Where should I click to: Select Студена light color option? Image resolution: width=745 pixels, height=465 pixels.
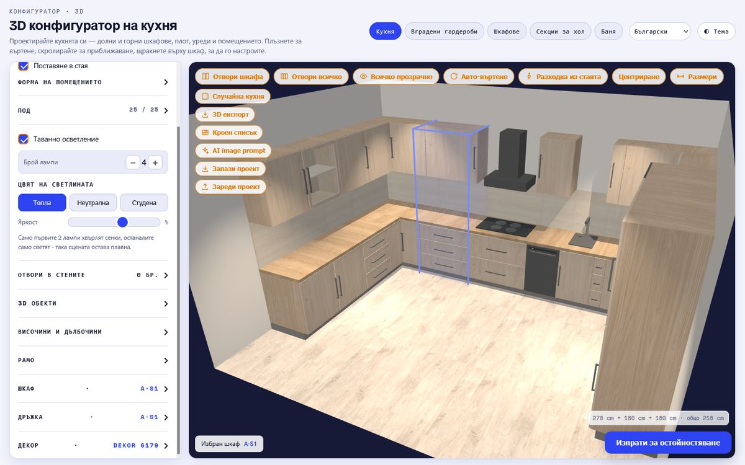pyautogui.click(x=144, y=203)
